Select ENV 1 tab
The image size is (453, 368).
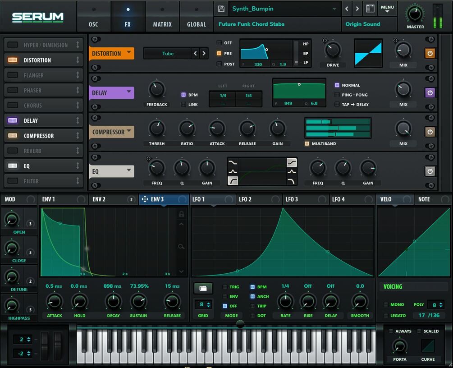[x=63, y=199]
